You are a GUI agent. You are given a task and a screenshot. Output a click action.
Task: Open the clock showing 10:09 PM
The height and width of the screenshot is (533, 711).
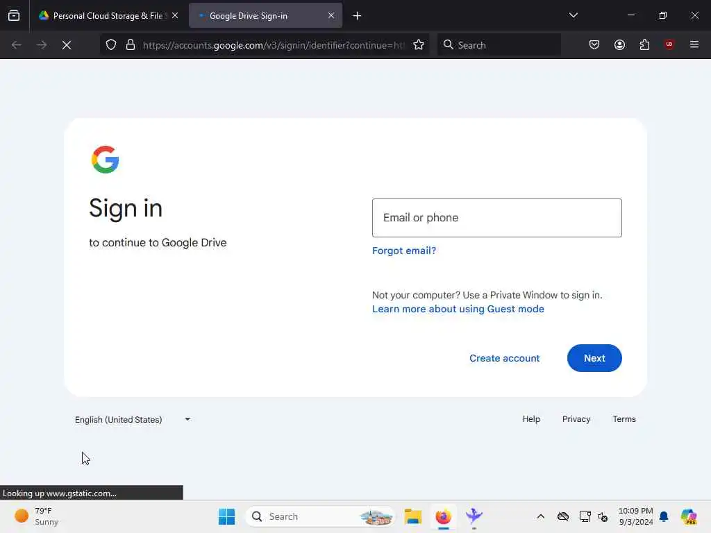pos(635,516)
